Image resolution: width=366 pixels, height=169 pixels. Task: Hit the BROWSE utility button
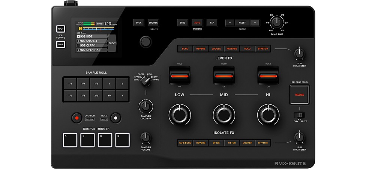153,23
